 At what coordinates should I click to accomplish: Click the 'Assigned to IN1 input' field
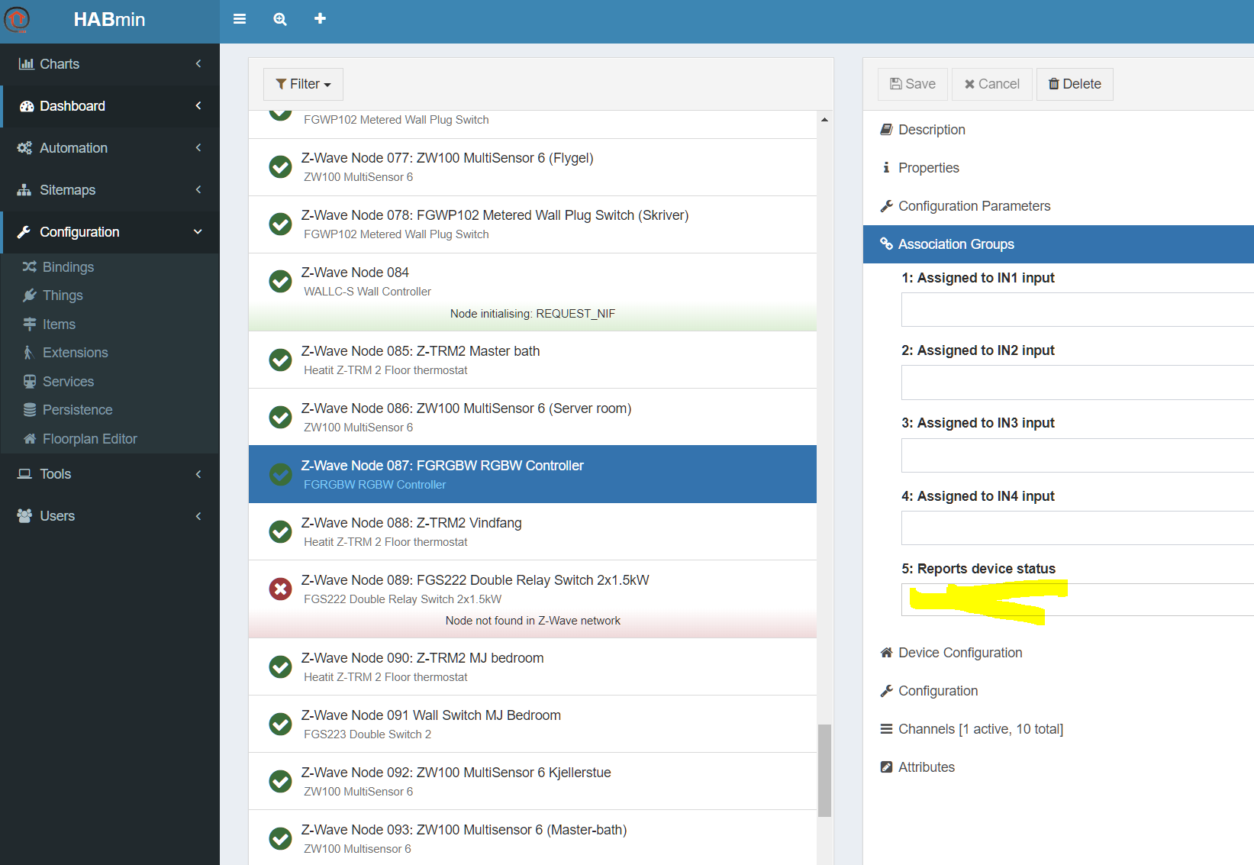tap(1076, 310)
